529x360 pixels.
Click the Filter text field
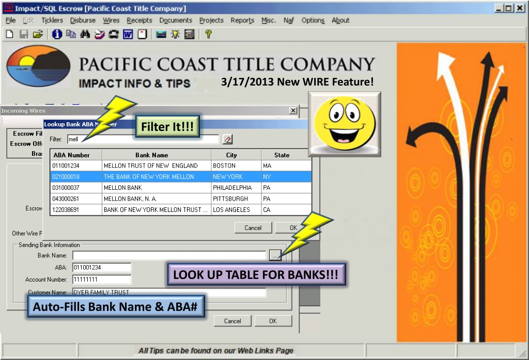pos(143,139)
